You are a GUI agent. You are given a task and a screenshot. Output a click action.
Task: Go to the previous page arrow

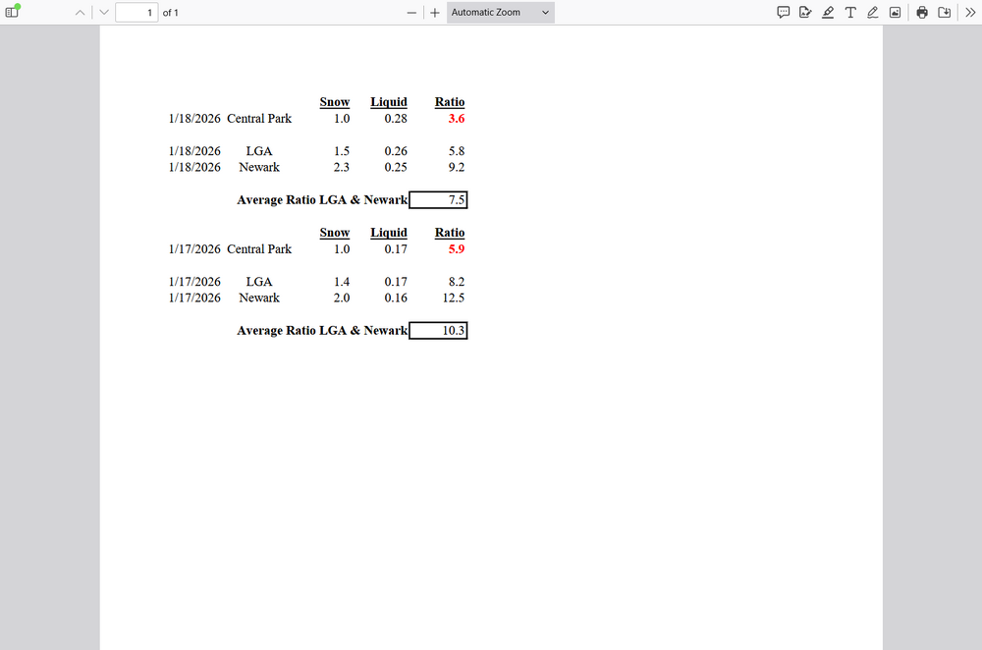click(x=82, y=13)
